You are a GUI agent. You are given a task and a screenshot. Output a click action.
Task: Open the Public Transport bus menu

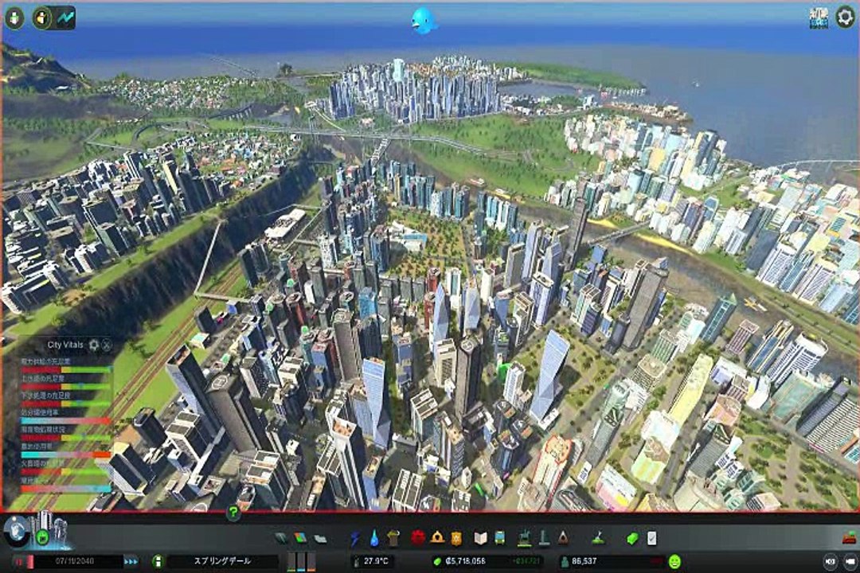499,538
